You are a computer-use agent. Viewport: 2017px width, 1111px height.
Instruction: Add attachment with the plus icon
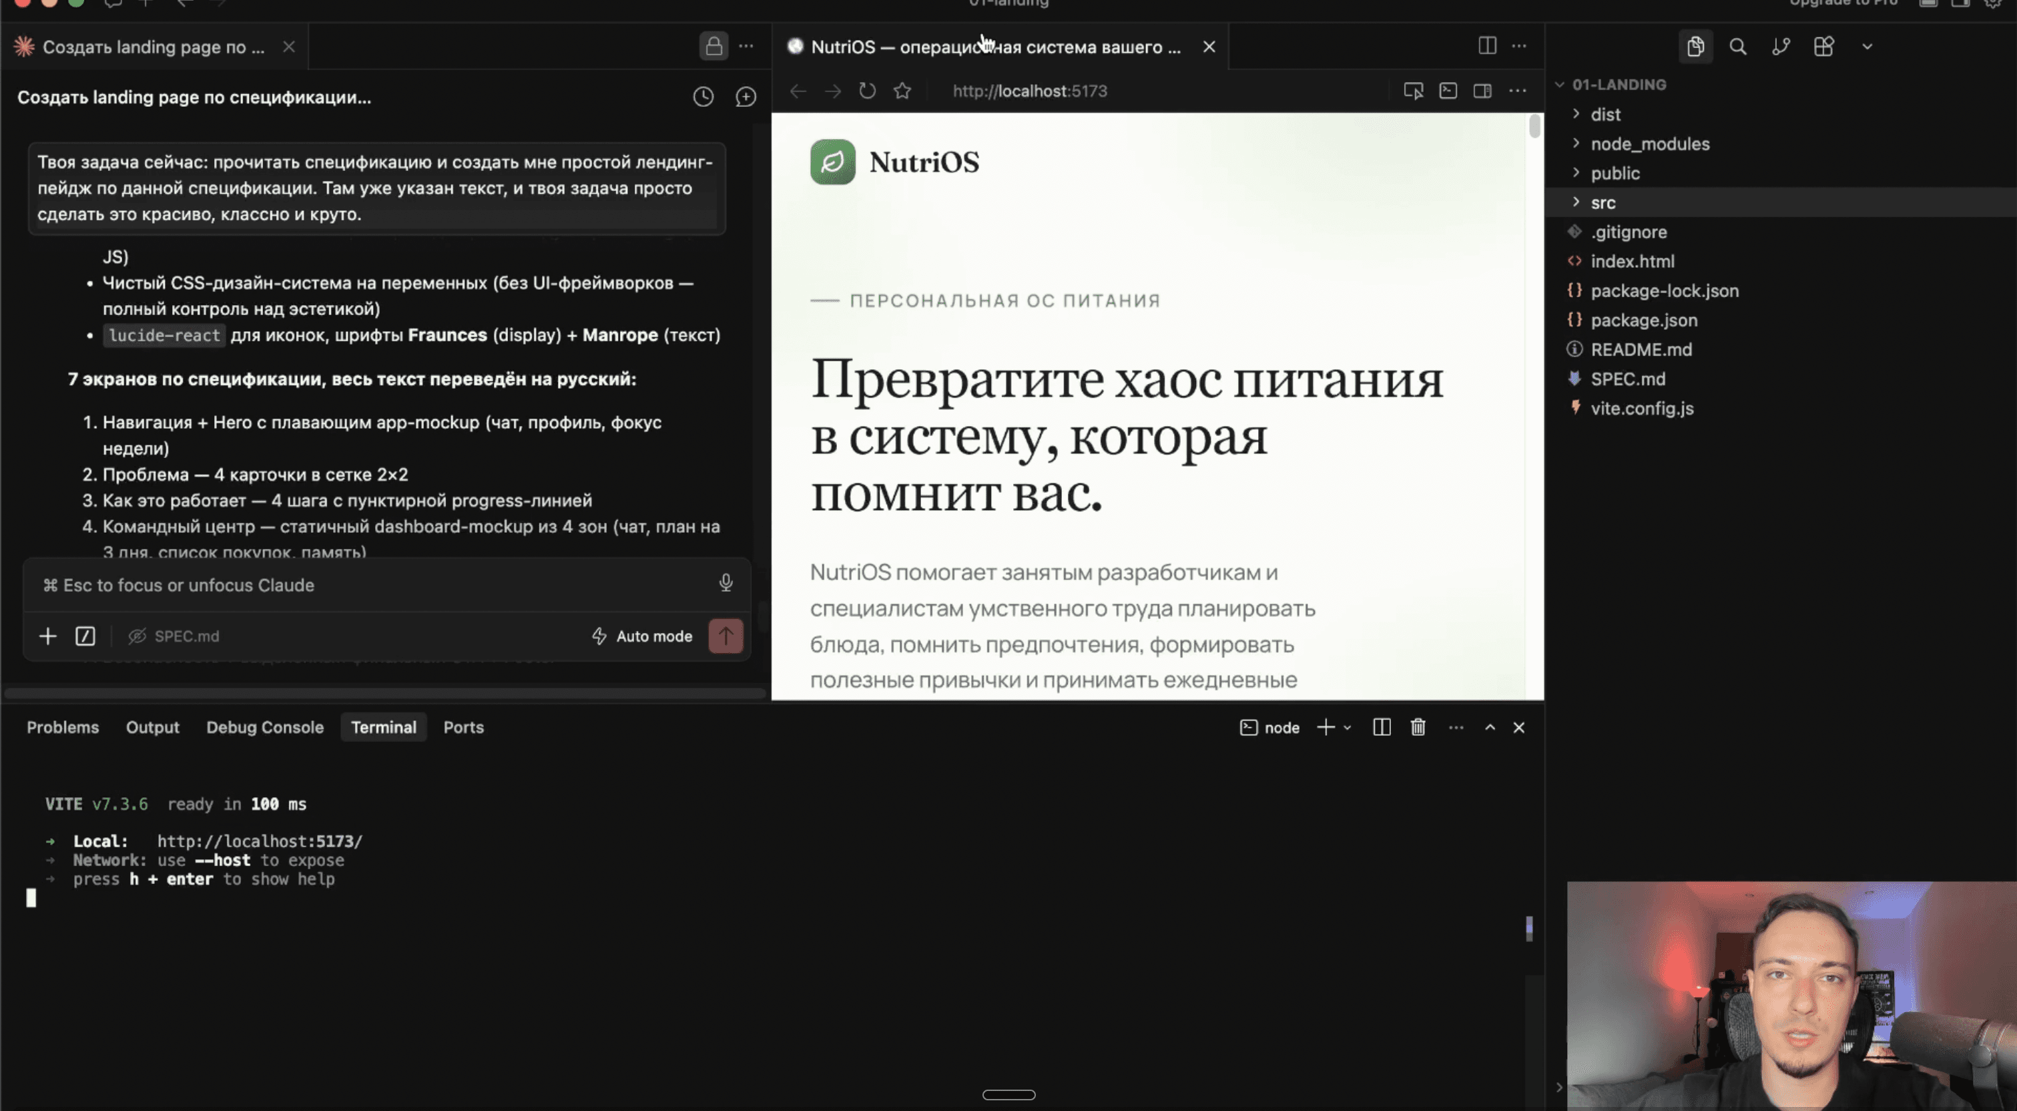(48, 636)
